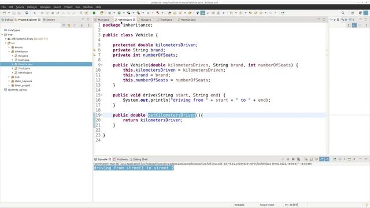Collapse the oop project node
The width and height of the screenshot is (370, 208).
point(2,35)
